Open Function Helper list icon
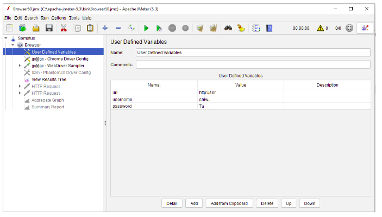 (256, 28)
